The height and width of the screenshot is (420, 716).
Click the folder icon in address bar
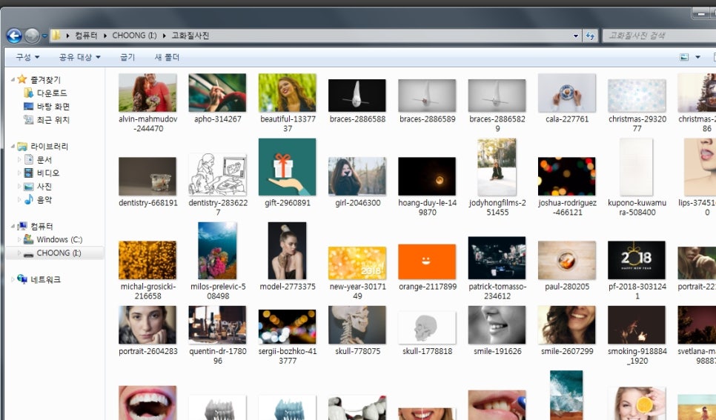click(x=56, y=35)
